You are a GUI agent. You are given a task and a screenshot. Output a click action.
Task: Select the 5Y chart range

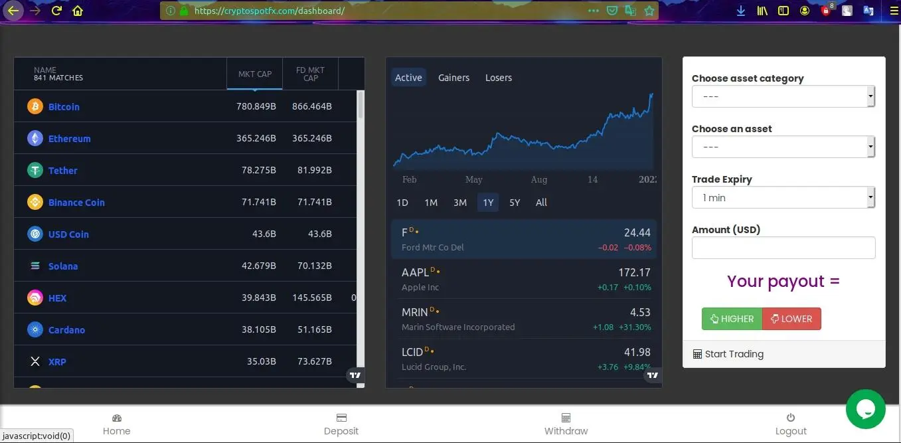(x=515, y=203)
